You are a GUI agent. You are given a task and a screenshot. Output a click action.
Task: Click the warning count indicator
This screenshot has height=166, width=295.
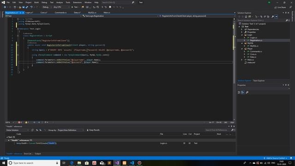tap(27, 122)
